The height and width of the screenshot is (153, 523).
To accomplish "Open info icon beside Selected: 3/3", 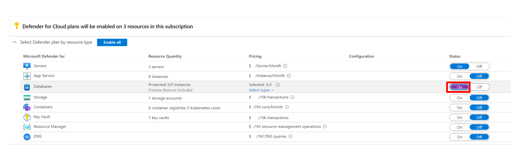I will point(278,85).
